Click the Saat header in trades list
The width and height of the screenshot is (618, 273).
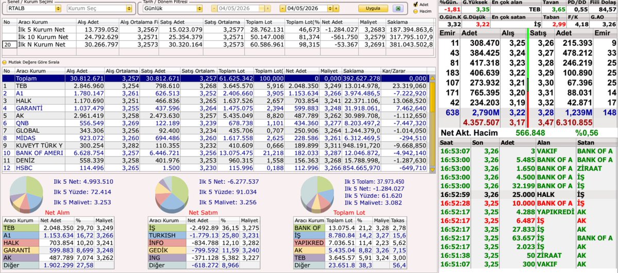pyautogui.click(x=455, y=142)
